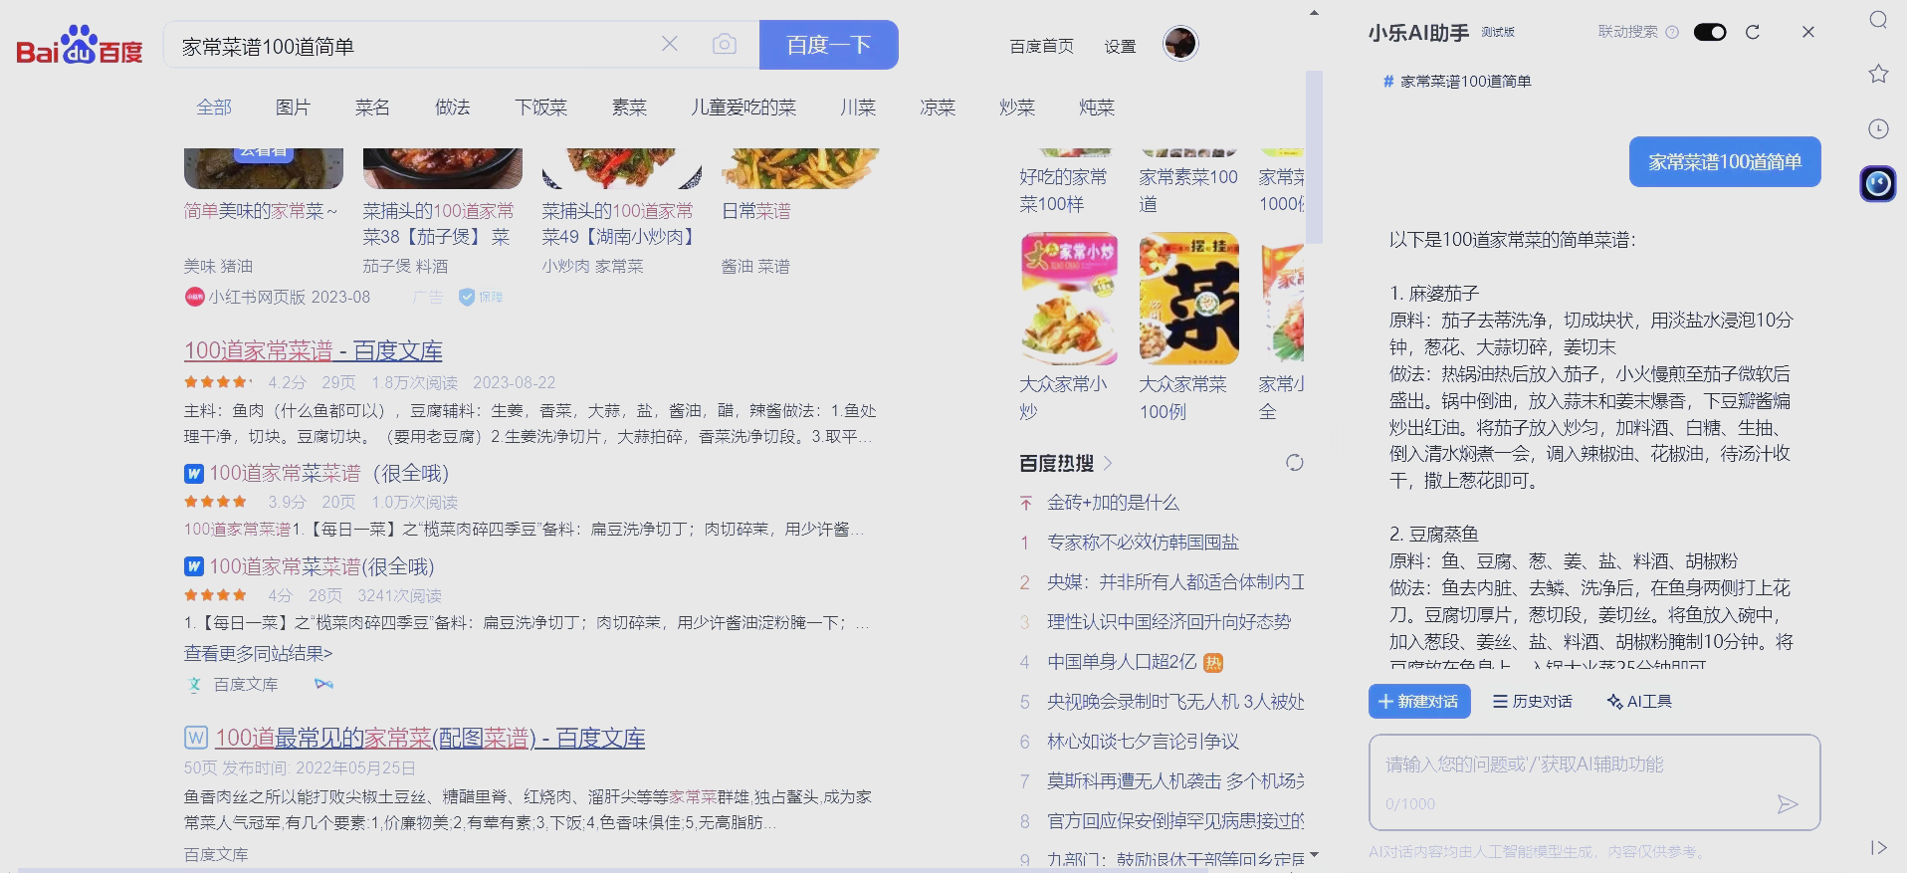Switch to the 凉菜 tab
1907x873 pixels.
pyautogui.click(x=938, y=108)
